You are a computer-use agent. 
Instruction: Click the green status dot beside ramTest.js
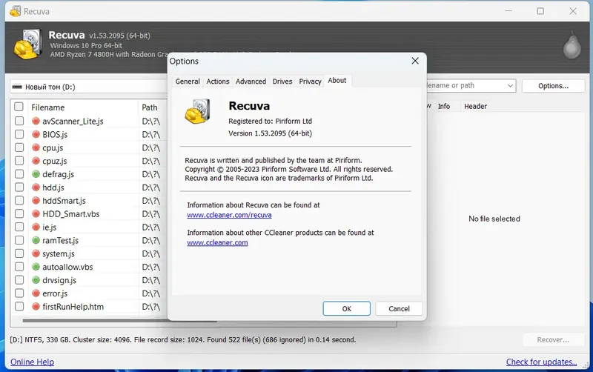(x=36, y=240)
